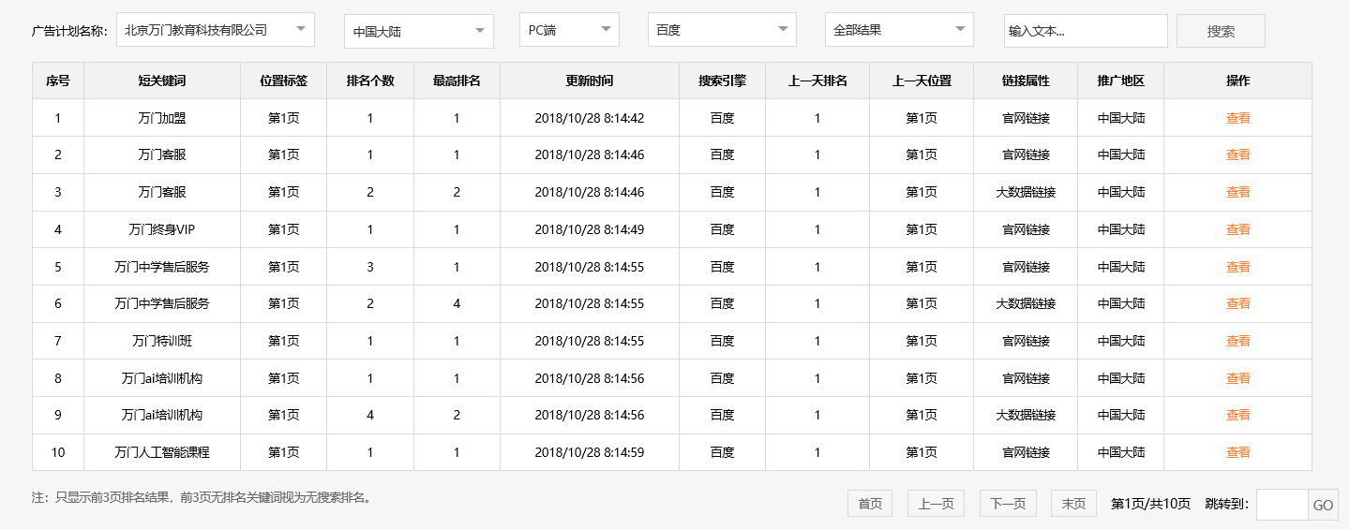Click the 链接属性 column header

point(1026,81)
